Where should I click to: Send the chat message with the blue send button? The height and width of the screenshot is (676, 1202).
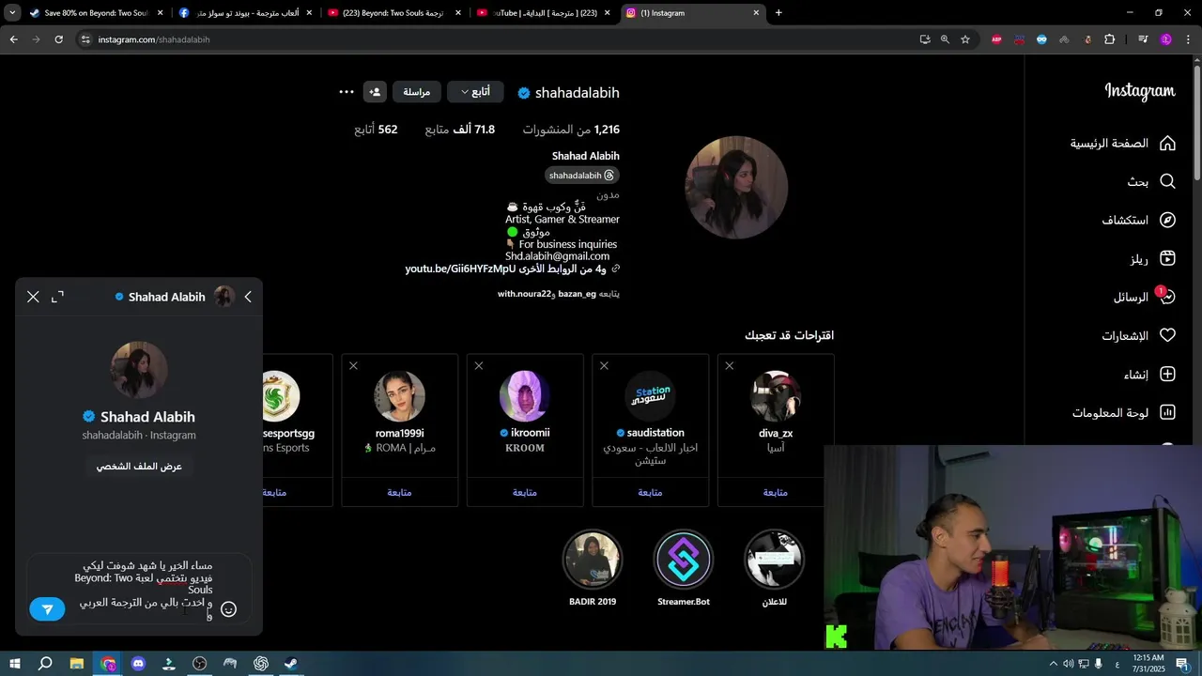47,609
